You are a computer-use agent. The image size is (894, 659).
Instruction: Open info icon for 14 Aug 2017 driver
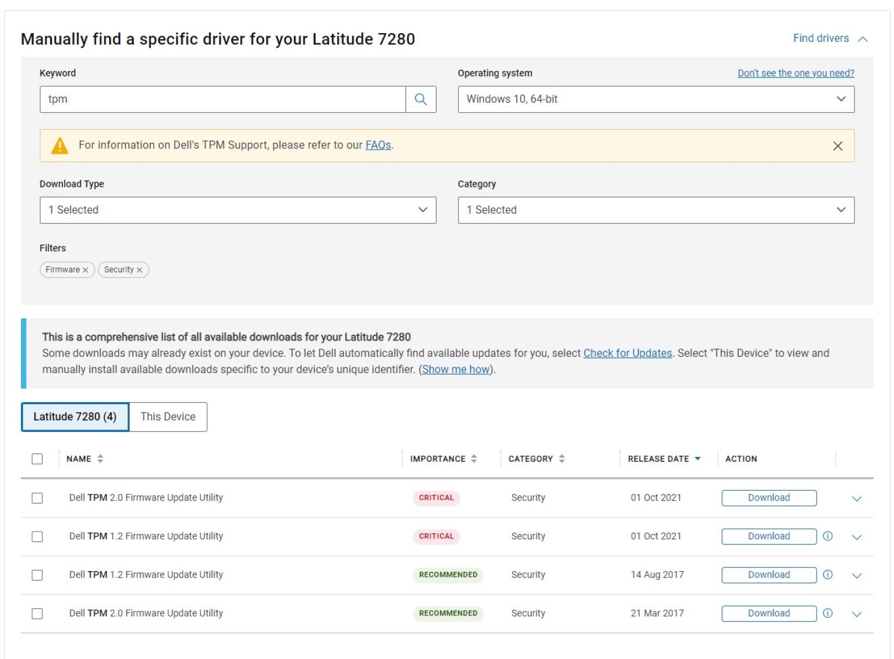(828, 575)
